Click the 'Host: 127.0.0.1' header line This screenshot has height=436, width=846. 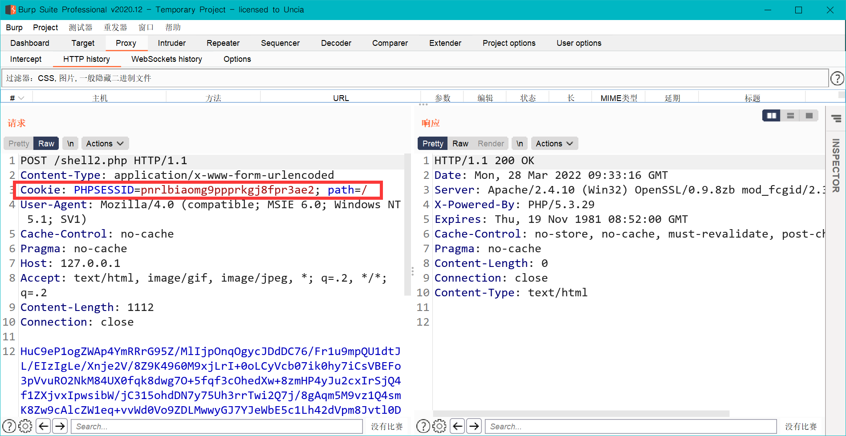(x=70, y=263)
